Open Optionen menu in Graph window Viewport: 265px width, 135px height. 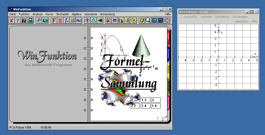[206, 17]
